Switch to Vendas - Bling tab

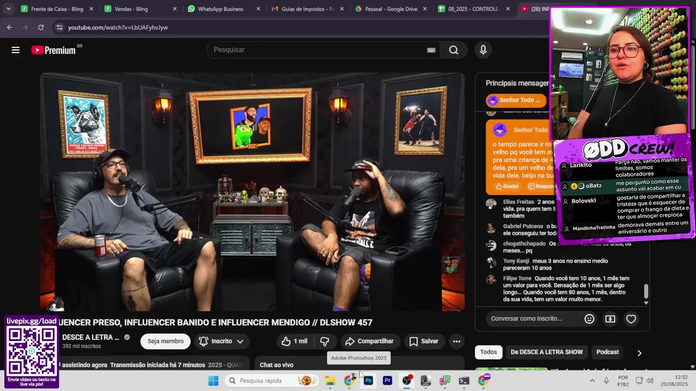tap(140, 9)
